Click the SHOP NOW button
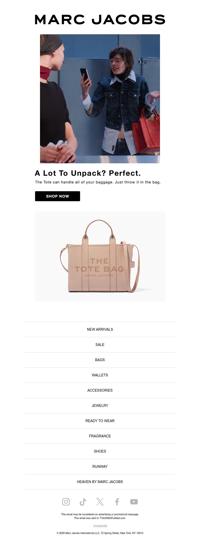This screenshot has height=542, width=200. (x=57, y=196)
